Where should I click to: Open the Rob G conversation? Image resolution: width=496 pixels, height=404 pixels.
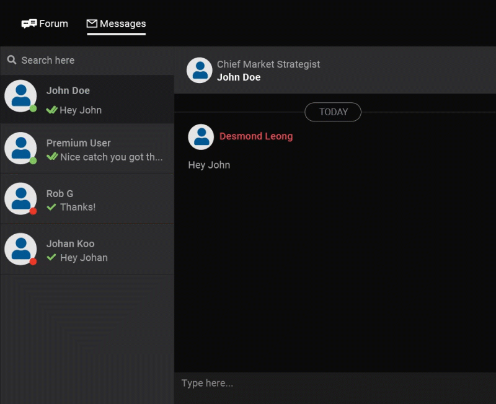(x=87, y=199)
